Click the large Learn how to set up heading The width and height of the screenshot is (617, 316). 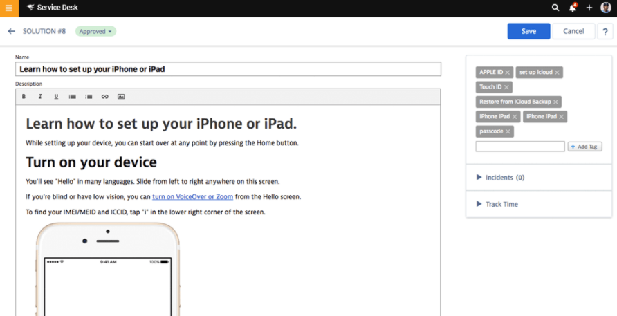tap(161, 124)
